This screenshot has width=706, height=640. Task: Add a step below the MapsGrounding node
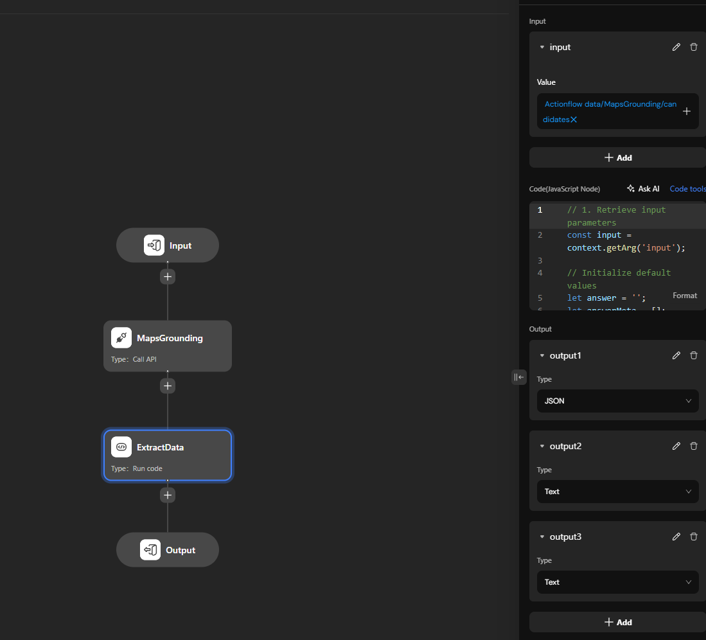(168, 386)
